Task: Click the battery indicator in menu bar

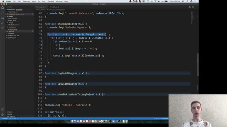Action: pos(165,1)
